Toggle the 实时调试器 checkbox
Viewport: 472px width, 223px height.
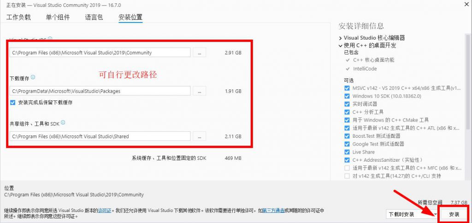[347, 104]
